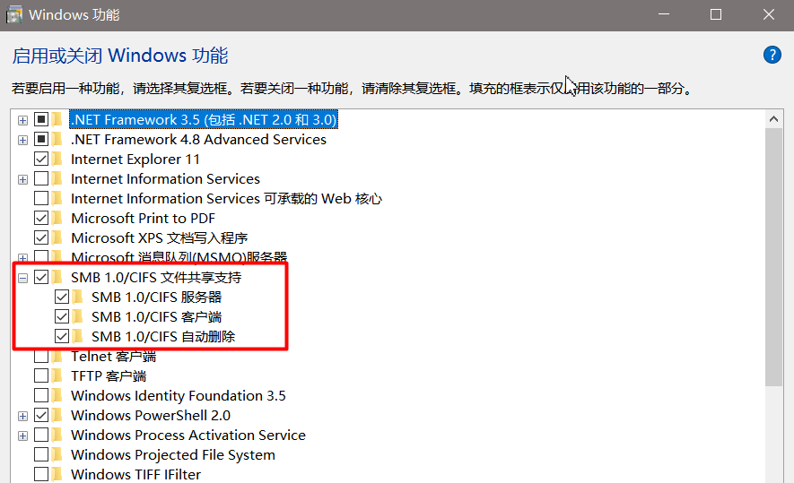Screen dimensions: 794x483
Task: Expand the .NET Framework 3.5 node
Action: click(22, 120)
